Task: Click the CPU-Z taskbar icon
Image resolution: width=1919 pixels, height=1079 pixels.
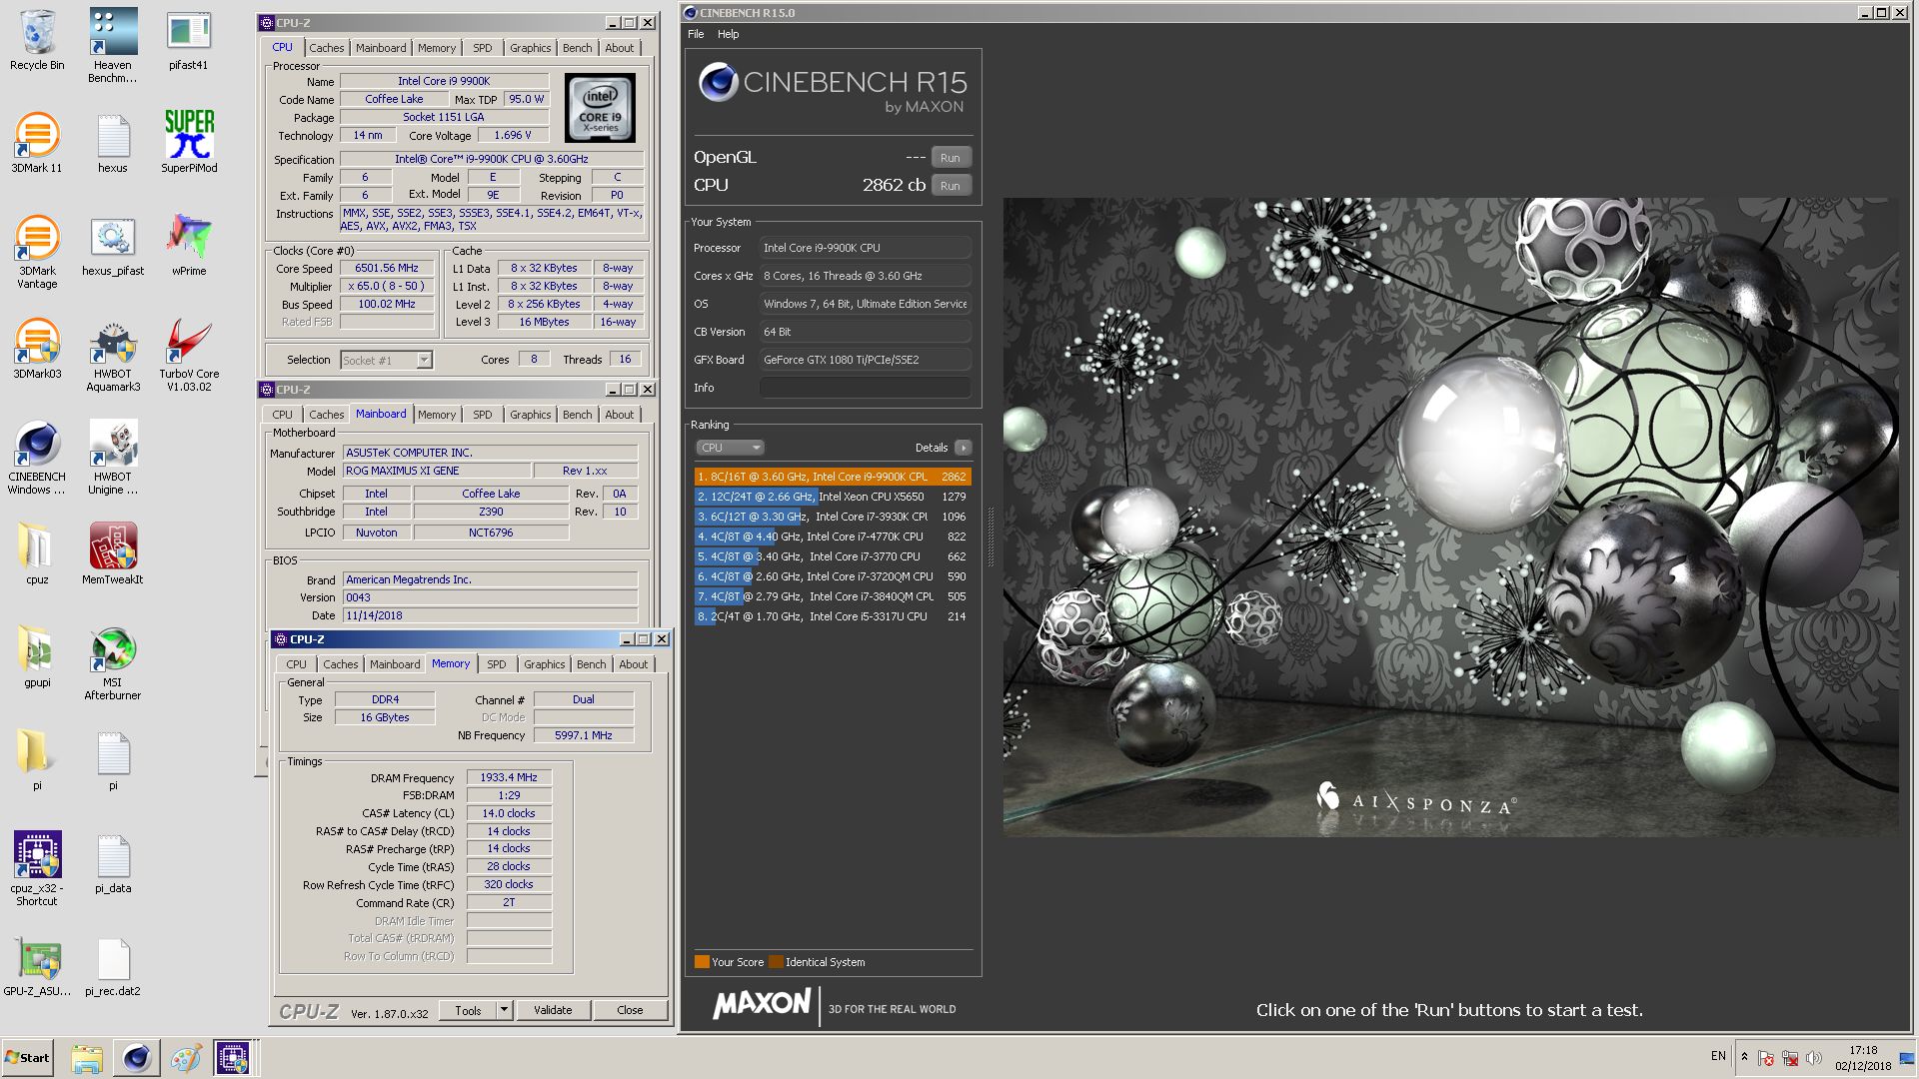Action: pyautogui.click(x=232, y=1058)
